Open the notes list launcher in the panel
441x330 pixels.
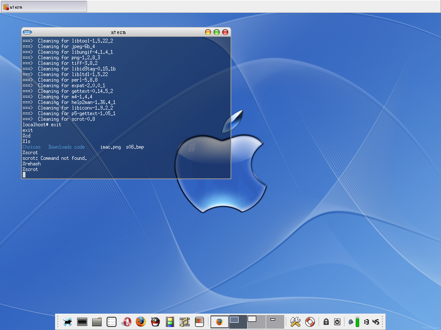pos(112,321)
